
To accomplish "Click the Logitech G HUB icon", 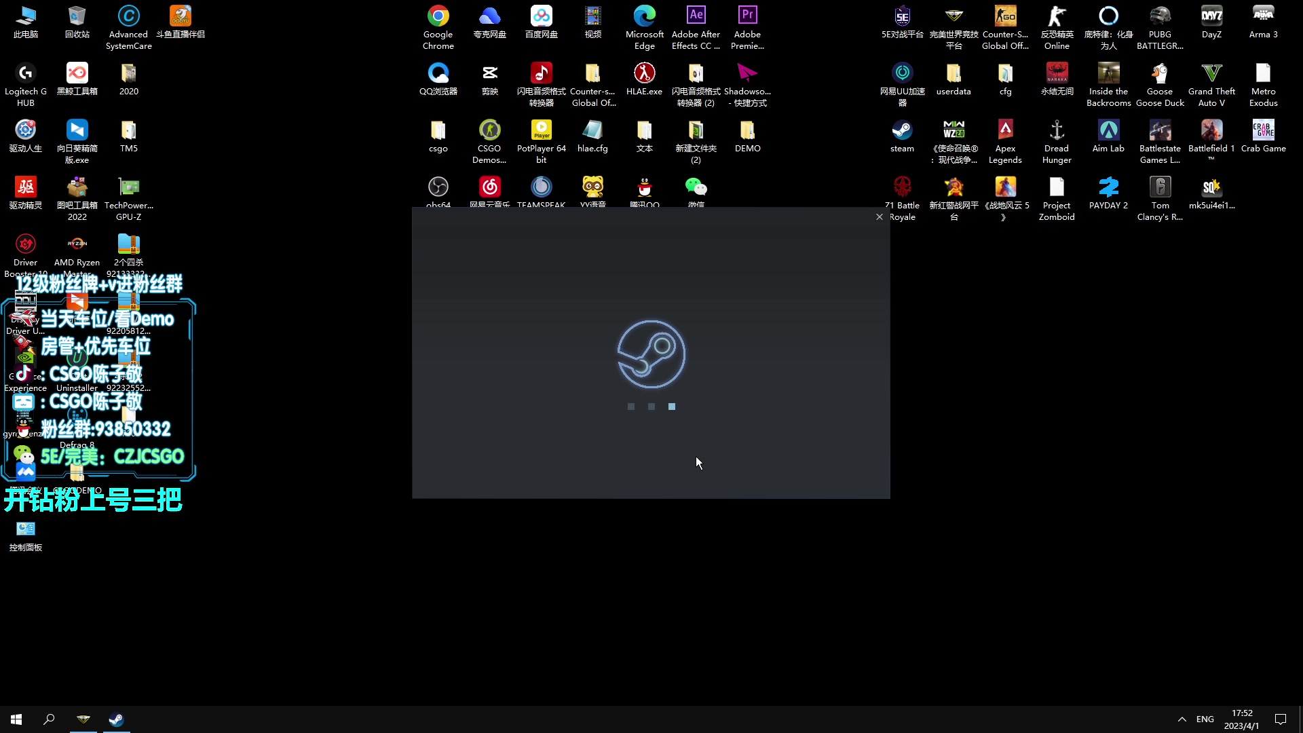I will pos(25,73).
